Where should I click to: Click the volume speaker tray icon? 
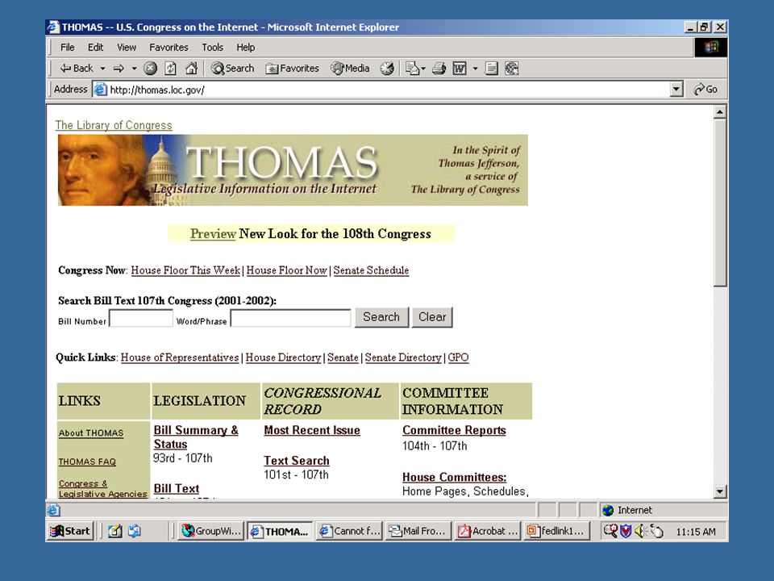pos(640,531)
